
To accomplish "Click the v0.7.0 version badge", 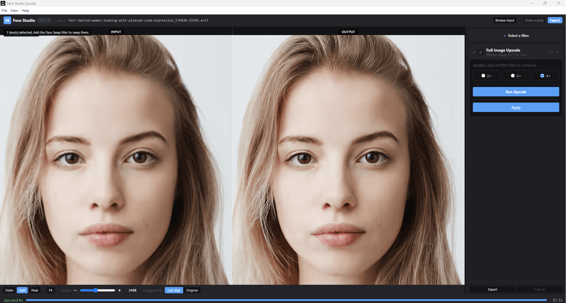I will point(45,20).
